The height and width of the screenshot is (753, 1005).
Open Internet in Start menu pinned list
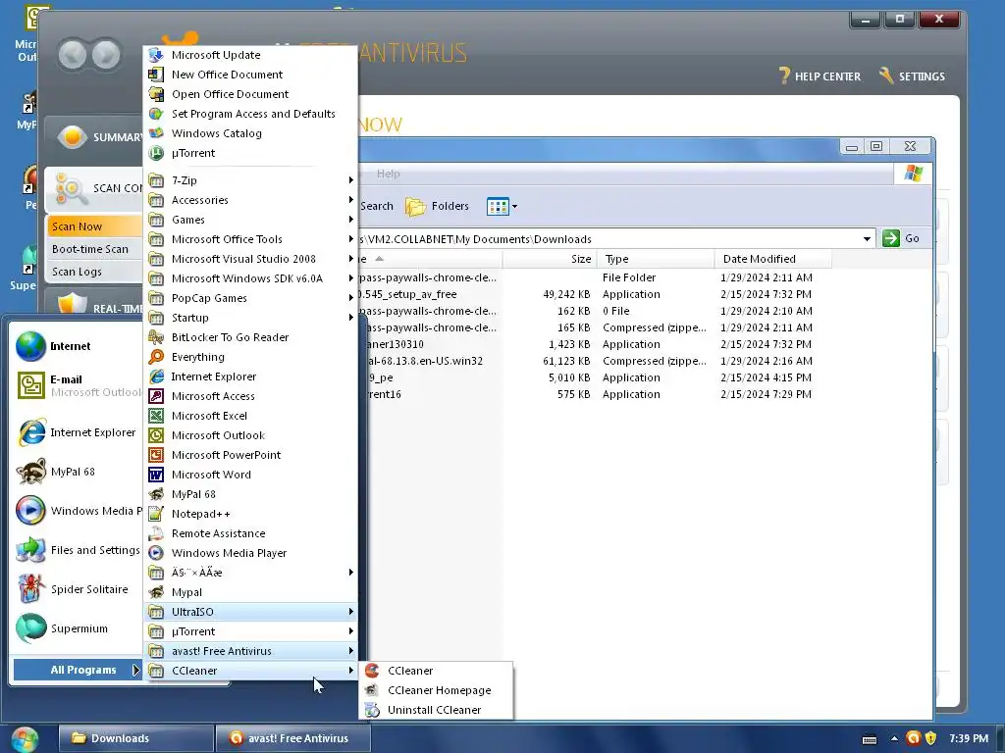76,346
